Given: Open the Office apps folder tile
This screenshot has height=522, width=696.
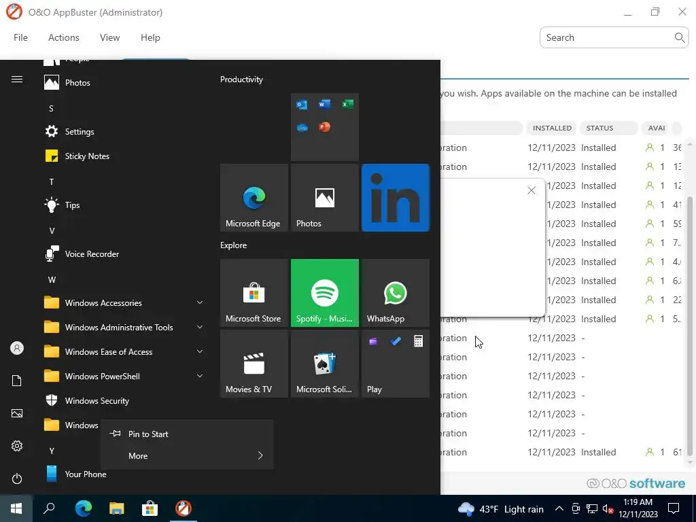Looking at the screenshot, I should pyautogui.click(x=324, y=127).
